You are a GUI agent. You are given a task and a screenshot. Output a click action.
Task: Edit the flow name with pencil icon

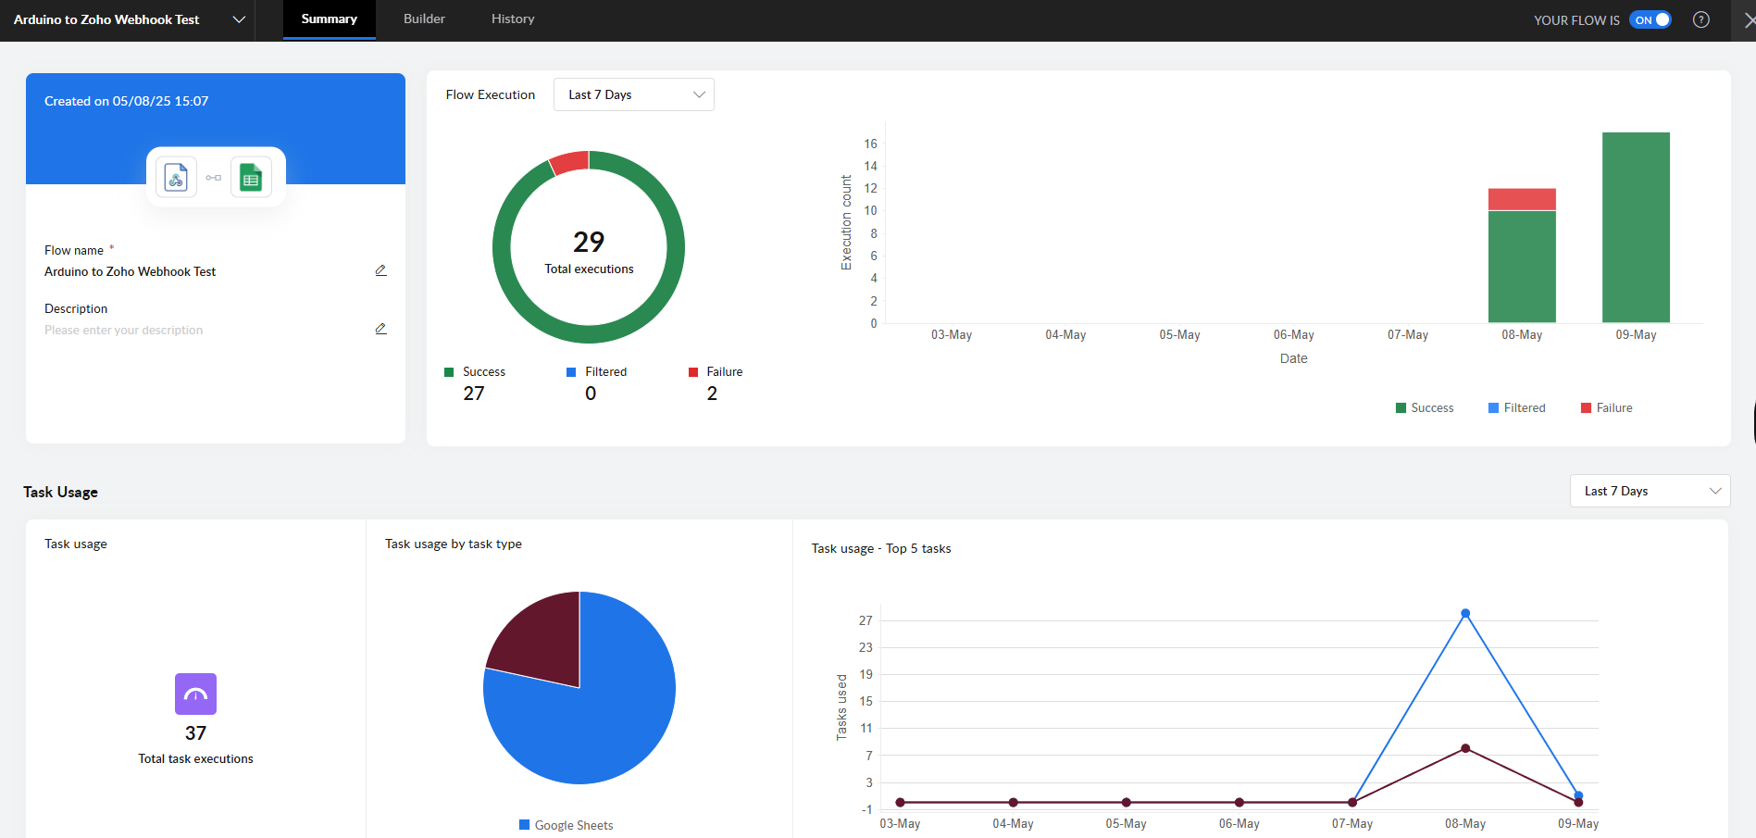pyautogui.click(x=380, y=270)
